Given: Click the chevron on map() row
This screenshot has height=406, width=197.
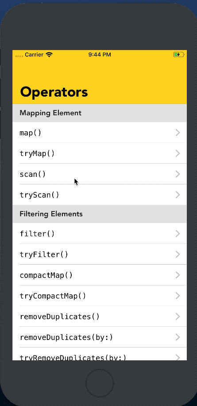Looking at the screenshot, I should point(178,133).
